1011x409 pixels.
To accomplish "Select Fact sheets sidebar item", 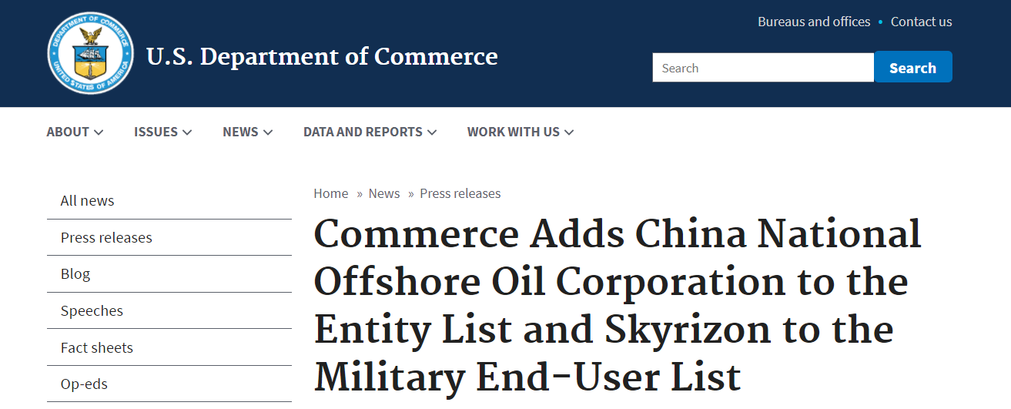I will tap(97, 348).
